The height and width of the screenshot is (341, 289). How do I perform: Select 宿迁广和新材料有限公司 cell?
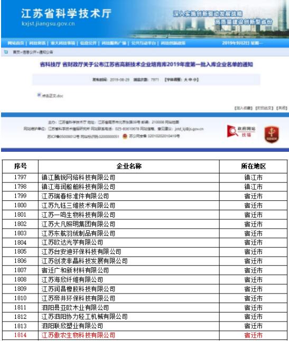coord(129,270)
